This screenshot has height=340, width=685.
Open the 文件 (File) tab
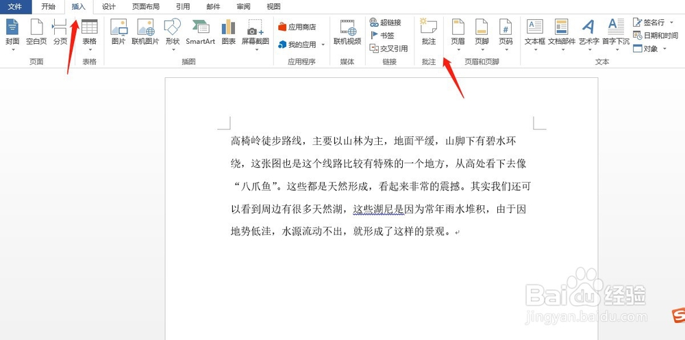click(x=16, y=7)
